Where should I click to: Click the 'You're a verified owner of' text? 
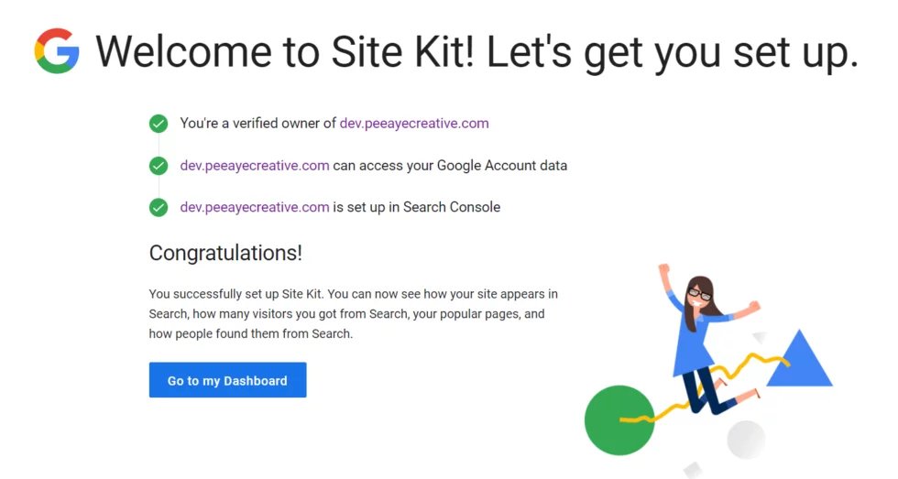[257, 124]
